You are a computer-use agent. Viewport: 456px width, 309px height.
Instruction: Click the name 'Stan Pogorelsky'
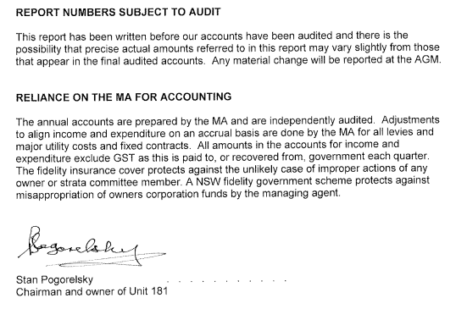click(55, 280)
